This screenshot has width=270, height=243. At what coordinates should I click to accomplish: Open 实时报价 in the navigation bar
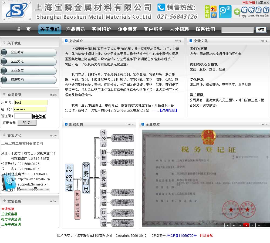[101, 29]
